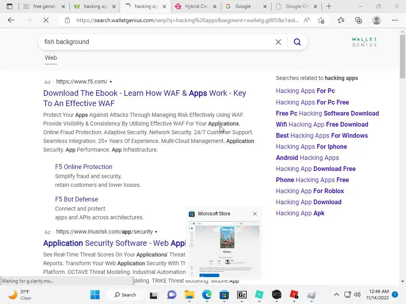Click the address bar URL
The image size is (406, 304).
188,20
